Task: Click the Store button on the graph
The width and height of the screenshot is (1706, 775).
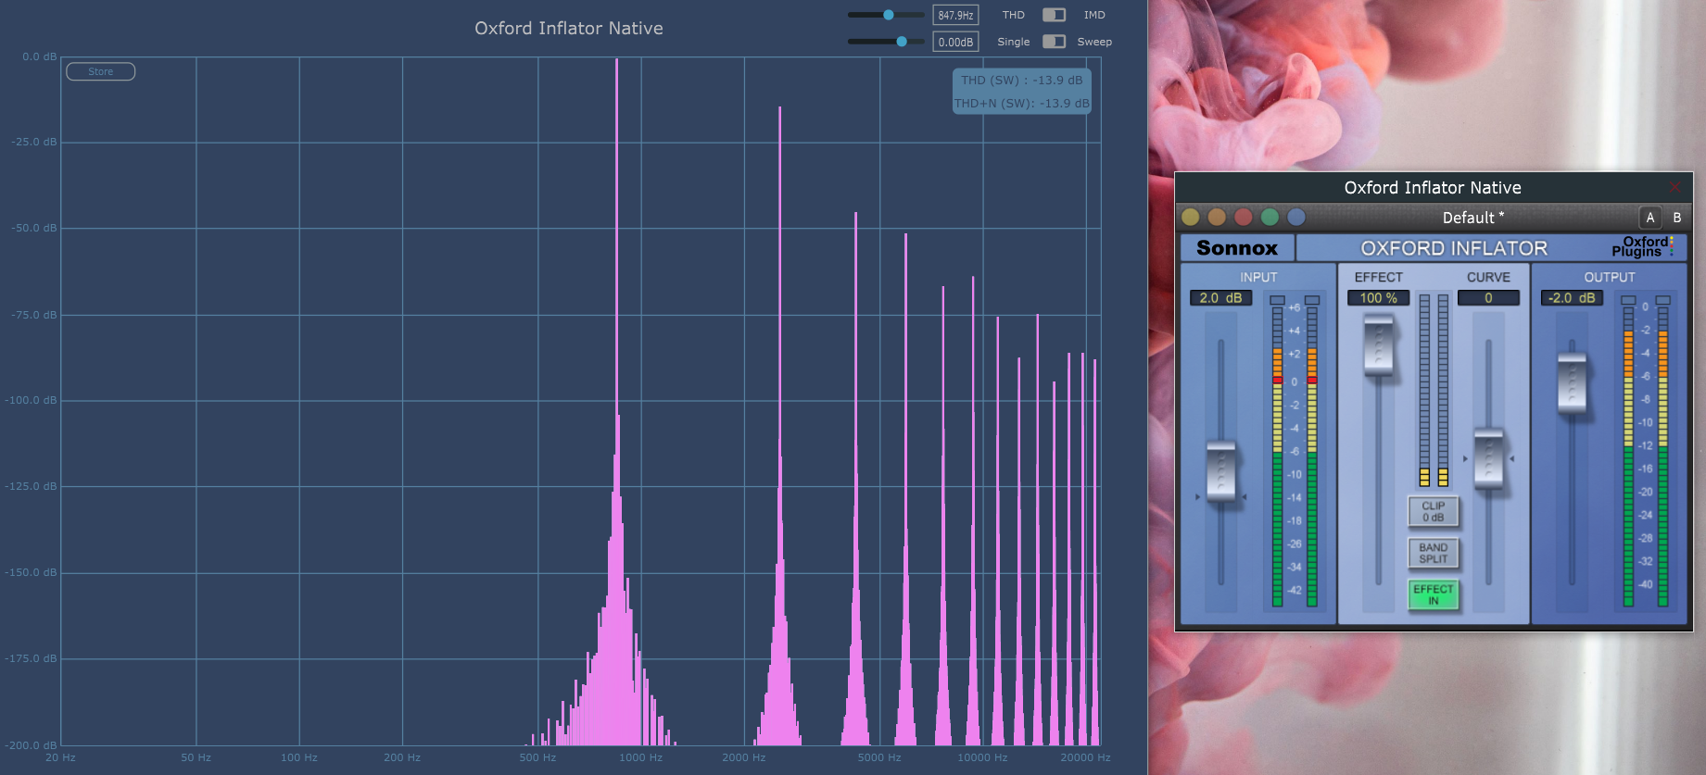Action: 101,71
